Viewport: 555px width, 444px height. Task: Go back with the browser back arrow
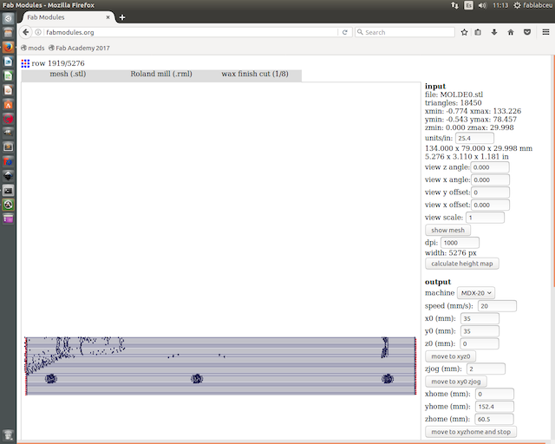pyautogui.click(x=25, y=32)
